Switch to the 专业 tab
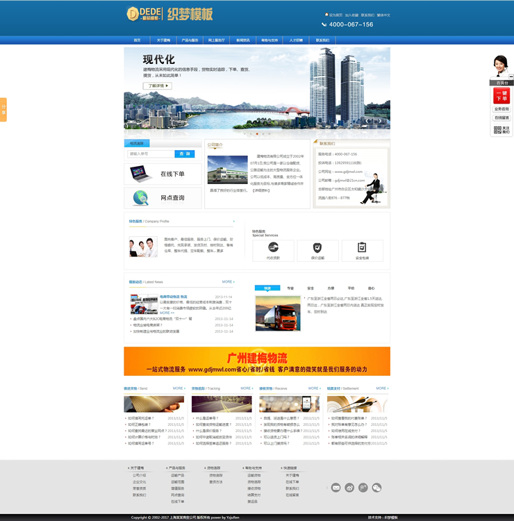 point(290,288)
